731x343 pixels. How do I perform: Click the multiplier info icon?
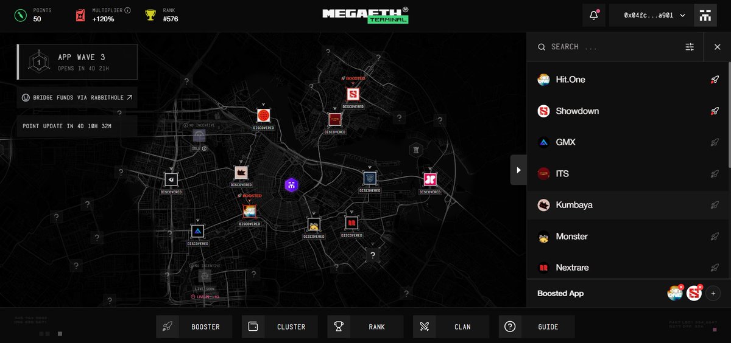point(127,10)
